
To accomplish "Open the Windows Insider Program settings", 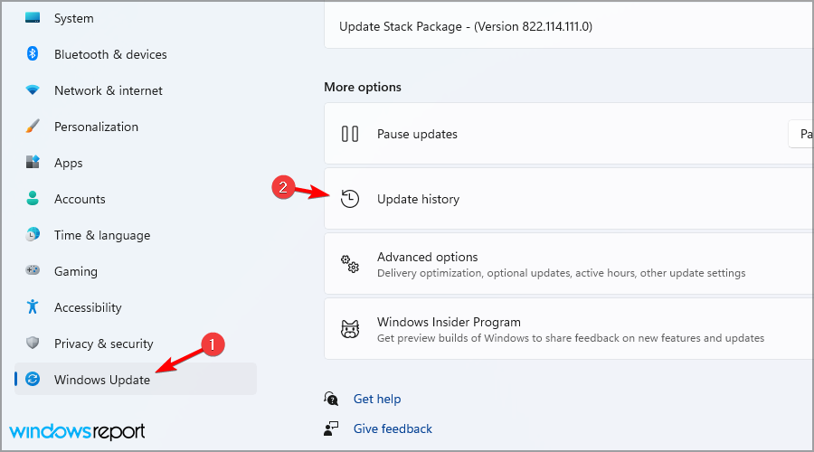I will point(449,323).
